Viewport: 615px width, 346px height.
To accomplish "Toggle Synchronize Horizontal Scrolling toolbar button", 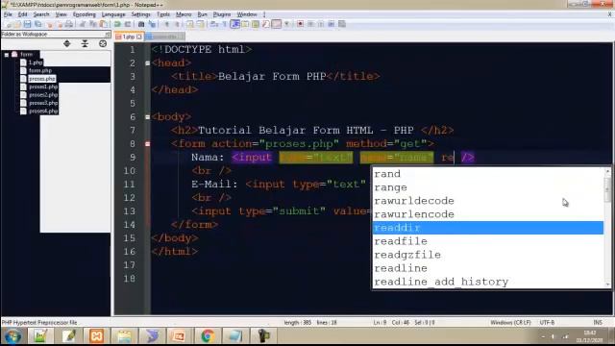I will (x=201, y=24).
